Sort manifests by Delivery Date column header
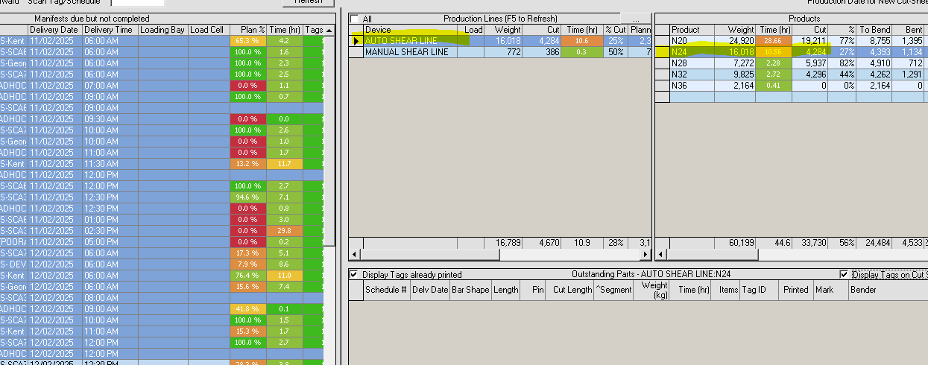Viewport: 928px width, 365px height. tap(54, 30)
